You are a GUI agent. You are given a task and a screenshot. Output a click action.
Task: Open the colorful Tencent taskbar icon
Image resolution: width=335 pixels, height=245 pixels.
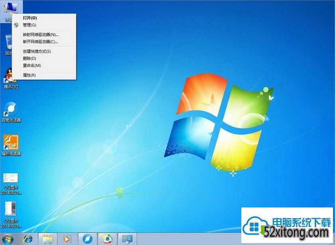click(107, 239)
